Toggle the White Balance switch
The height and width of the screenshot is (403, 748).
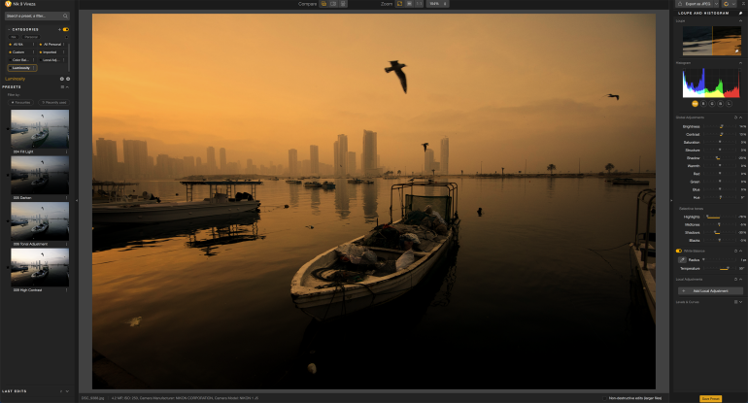point(679,251)
